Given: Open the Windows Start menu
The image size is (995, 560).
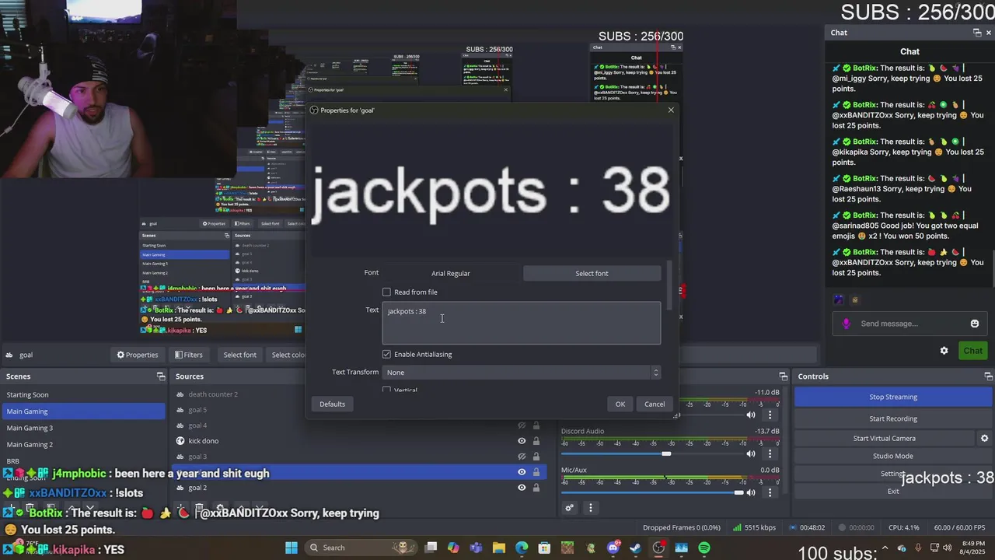Looking at the screenshot, I should pyautogui.click(x=292, y=548).
